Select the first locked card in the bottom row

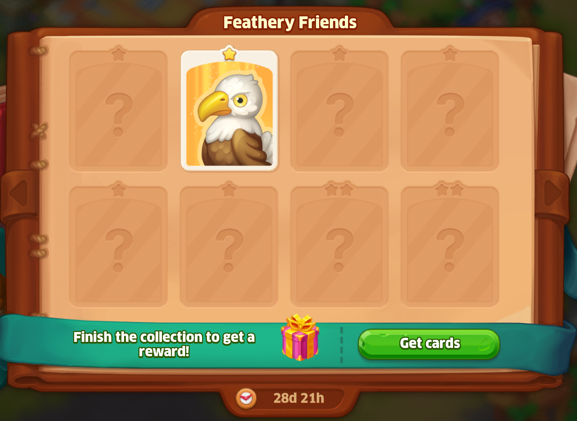(118, 247)
